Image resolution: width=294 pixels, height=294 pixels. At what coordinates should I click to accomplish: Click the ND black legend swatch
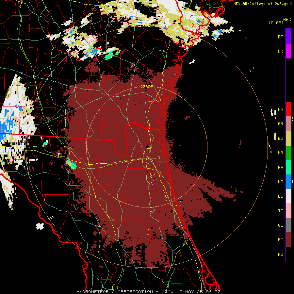(x=288, y=254)
